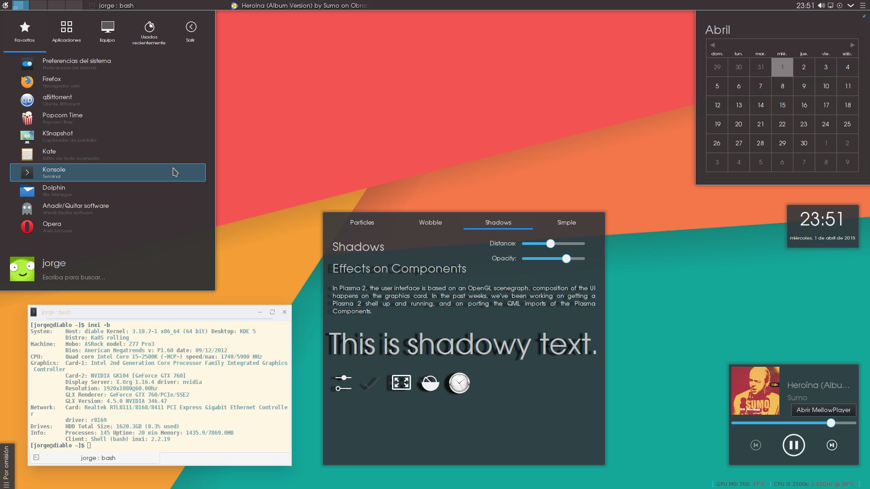Click Salir to leave the launcher
Image resolution: width=870 pixels, height=489 pixels.
(190, 32)
